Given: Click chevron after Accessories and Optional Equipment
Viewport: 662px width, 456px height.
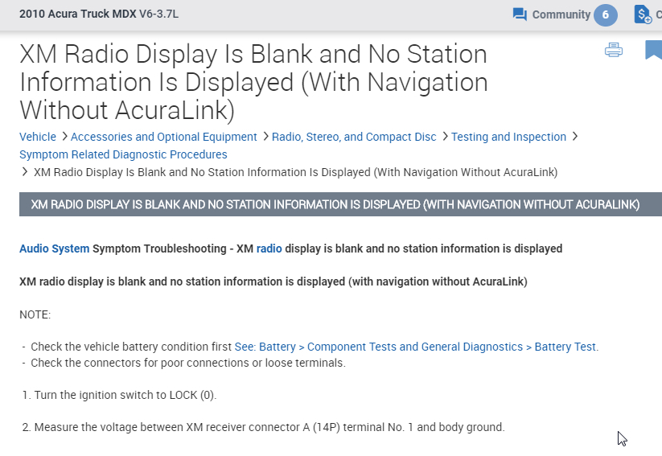Looking at the screenshot, I should (265, 137).
